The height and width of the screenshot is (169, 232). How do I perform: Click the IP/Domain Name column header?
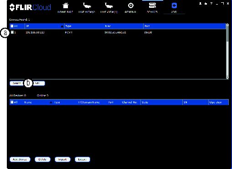(89, 102)
